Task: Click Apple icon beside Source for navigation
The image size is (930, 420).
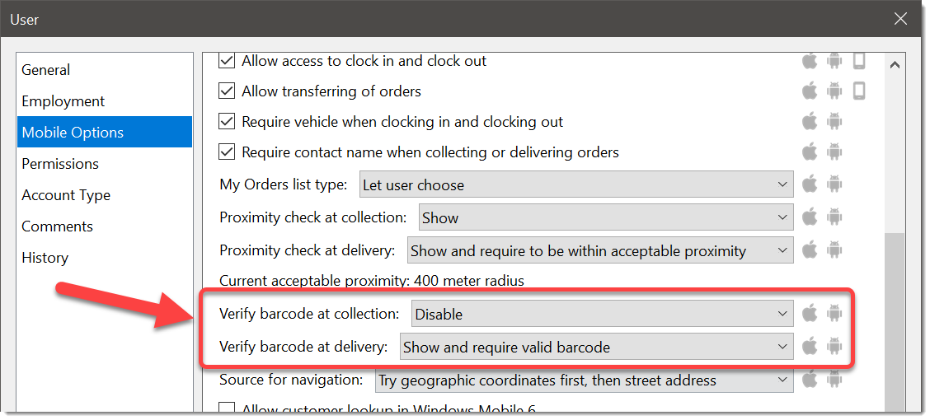Action: 810,380
